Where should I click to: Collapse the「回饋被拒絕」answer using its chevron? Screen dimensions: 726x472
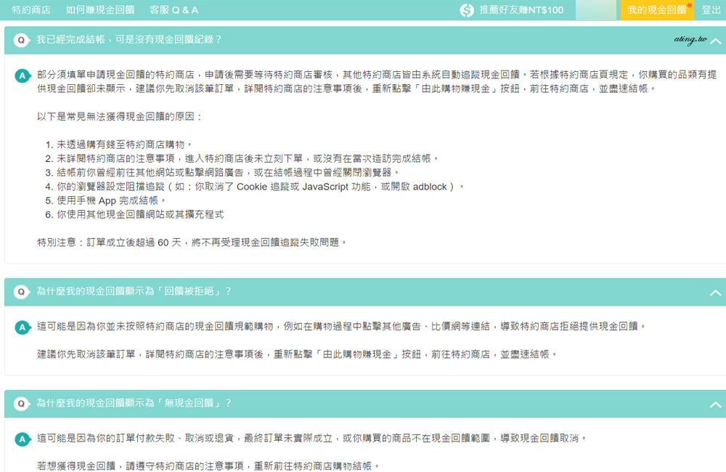coord(715,293)
